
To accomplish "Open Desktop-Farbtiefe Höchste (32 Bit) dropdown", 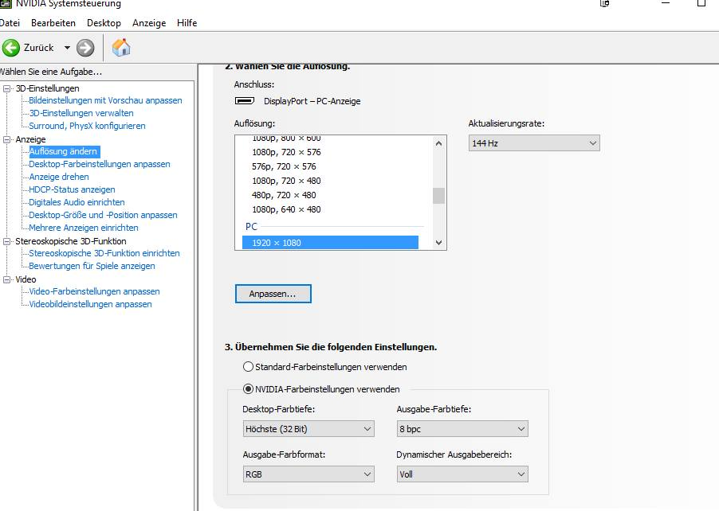I will [x=308, y=429].
